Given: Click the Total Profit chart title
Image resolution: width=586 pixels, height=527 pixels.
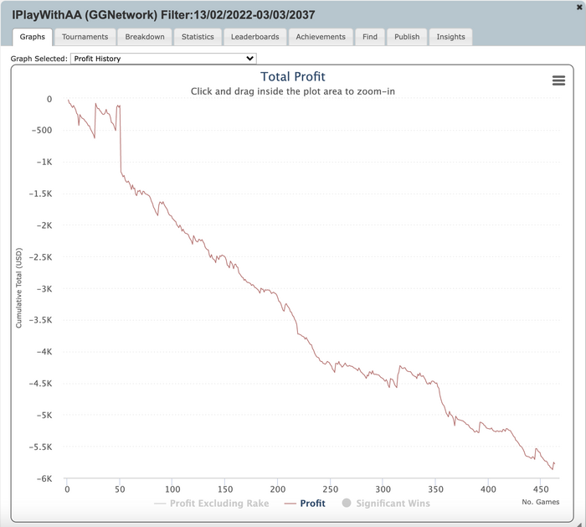Looking at the screenshot, I should click(293, 77).
